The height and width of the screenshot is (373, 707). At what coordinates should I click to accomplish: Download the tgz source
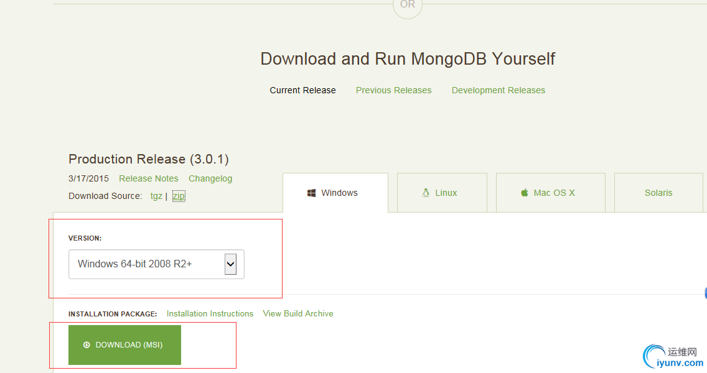pos(156,196)
